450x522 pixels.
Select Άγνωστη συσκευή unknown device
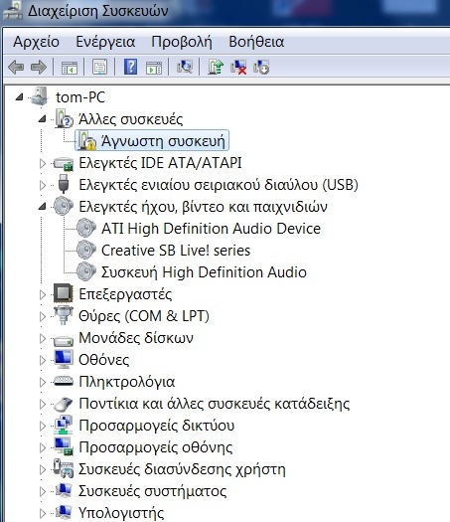[x=163, y=141]
